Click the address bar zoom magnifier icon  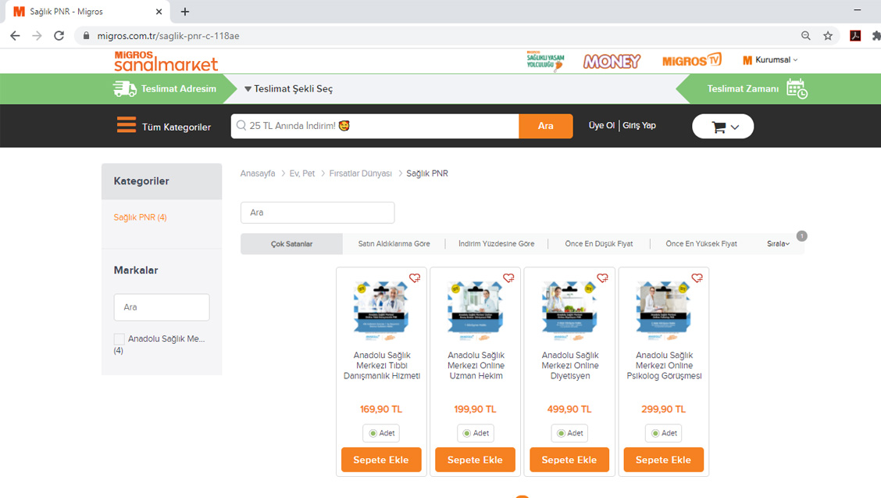[806, 36]
